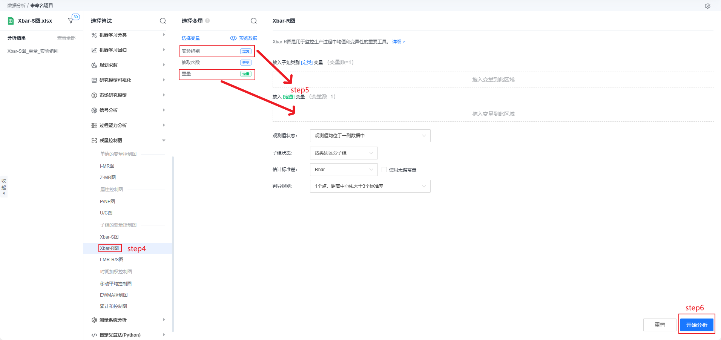
Task: Expand 规划求解 with its arrow
Action: click(164, 65)
